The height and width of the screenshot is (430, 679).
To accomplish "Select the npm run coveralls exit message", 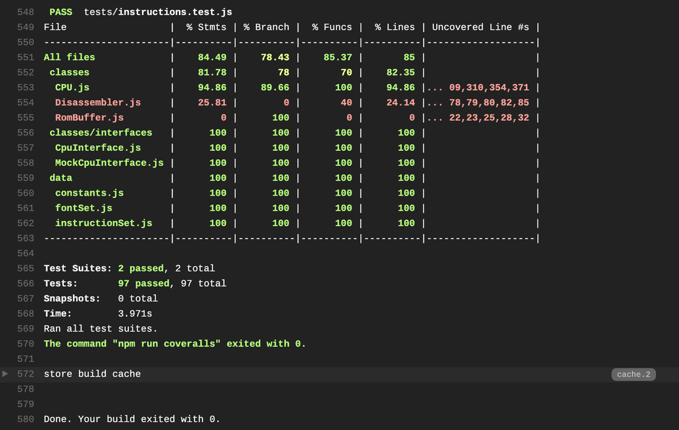I will coord(174,344).
